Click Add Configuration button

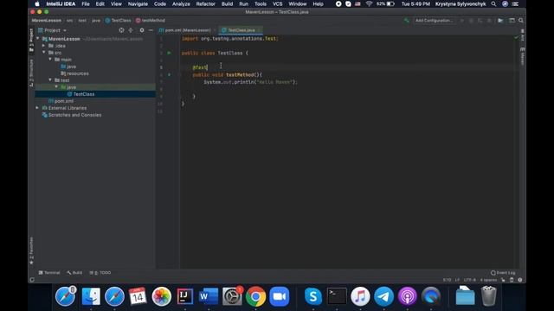tap(434, 21)
